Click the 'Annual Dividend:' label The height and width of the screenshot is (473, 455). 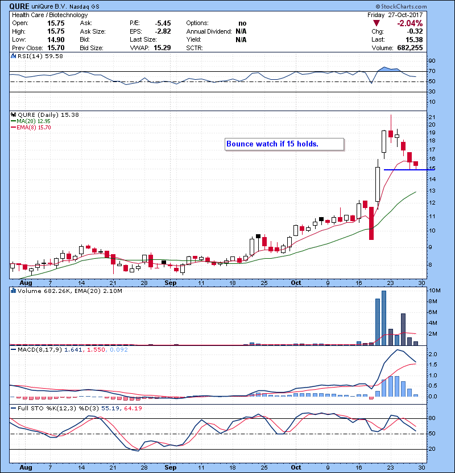(x=209, y=31)
